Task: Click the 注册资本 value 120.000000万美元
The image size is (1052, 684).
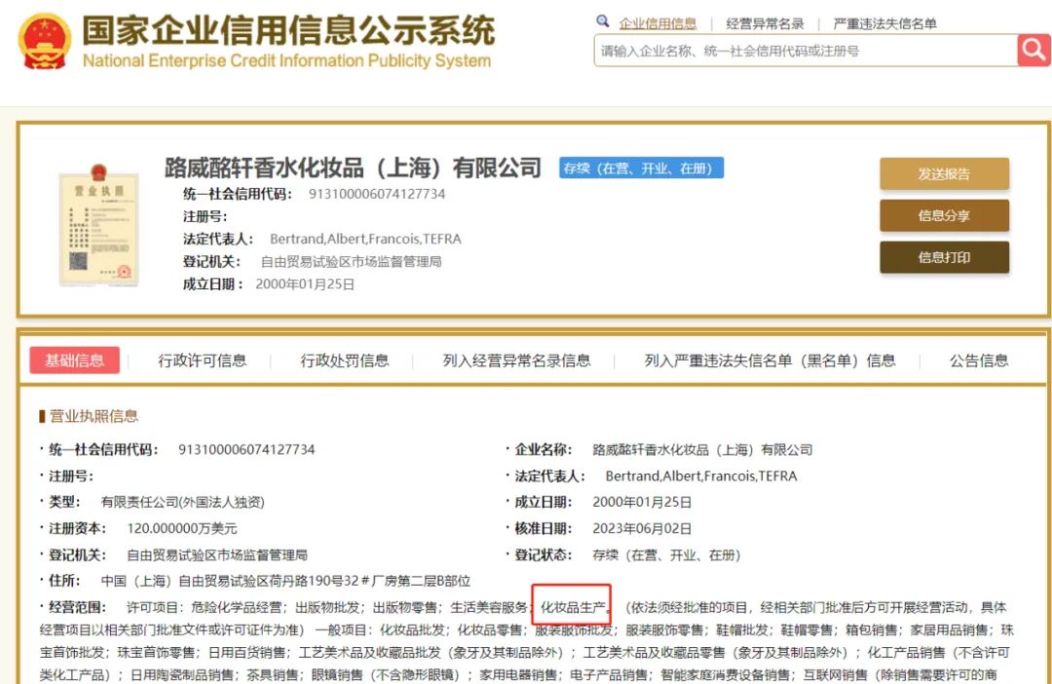Action: pyautogui.click(x=182, y=528)
